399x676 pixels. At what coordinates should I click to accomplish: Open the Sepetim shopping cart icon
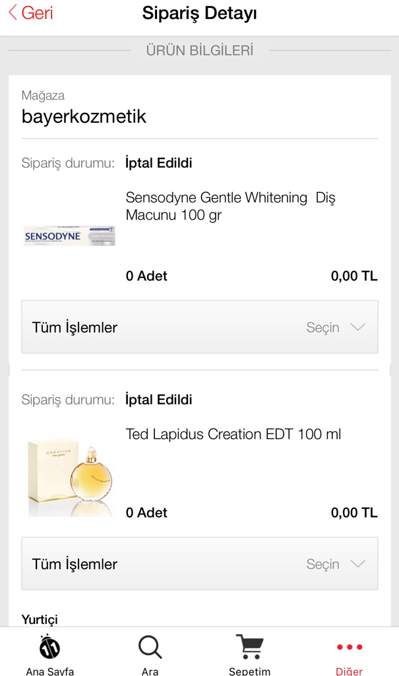[249, 647]
